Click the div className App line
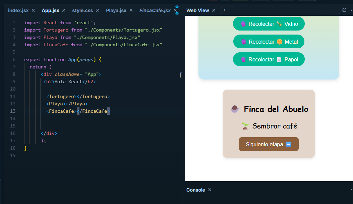Screen dimensions: 353x204 pos(71,74)
